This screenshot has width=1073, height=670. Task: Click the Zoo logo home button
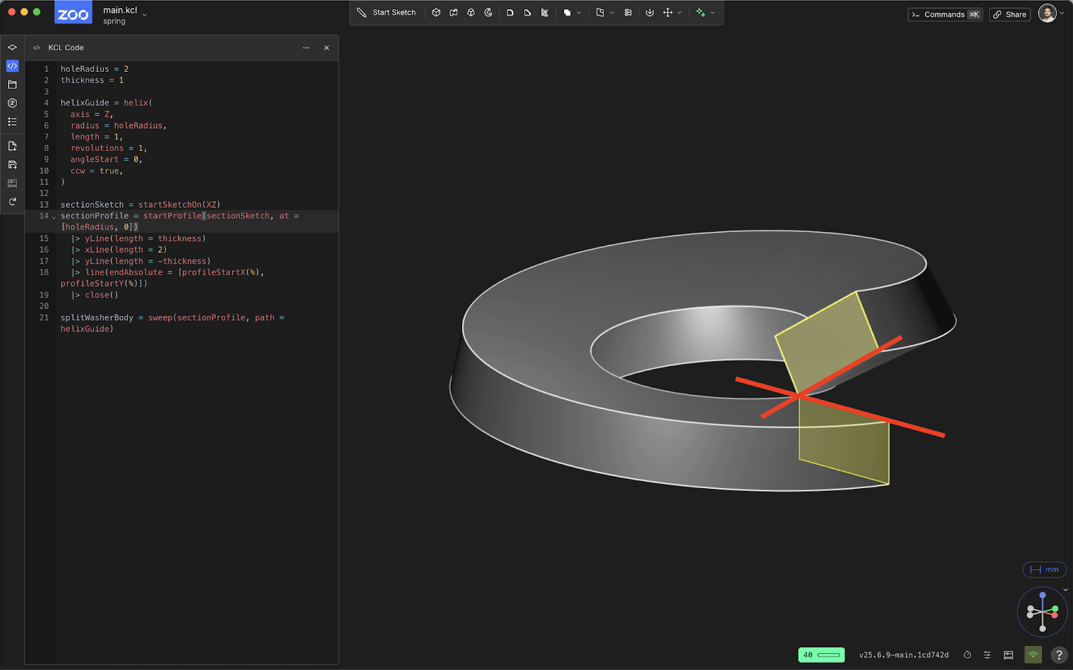point(73,13)
